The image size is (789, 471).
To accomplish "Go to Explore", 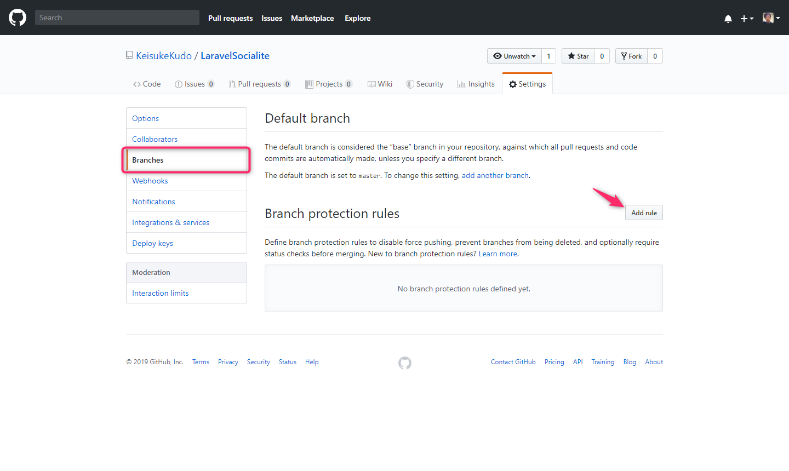I will [x=357, y=18].
